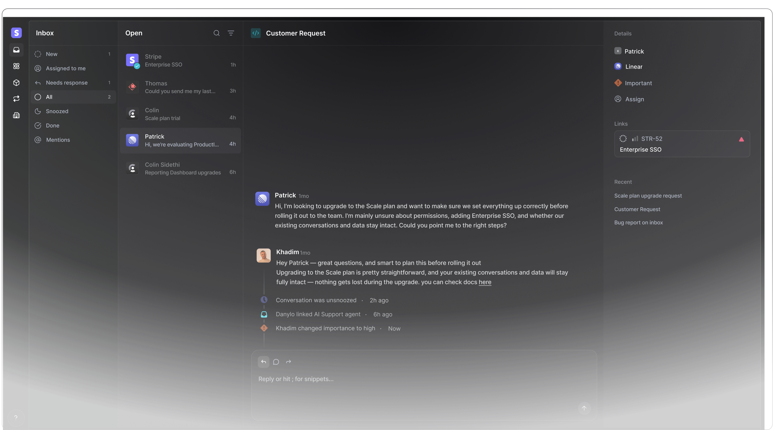Select the automation loop icon in the sidebar
The image size is (775, 430).
click(x=16, y=98)
